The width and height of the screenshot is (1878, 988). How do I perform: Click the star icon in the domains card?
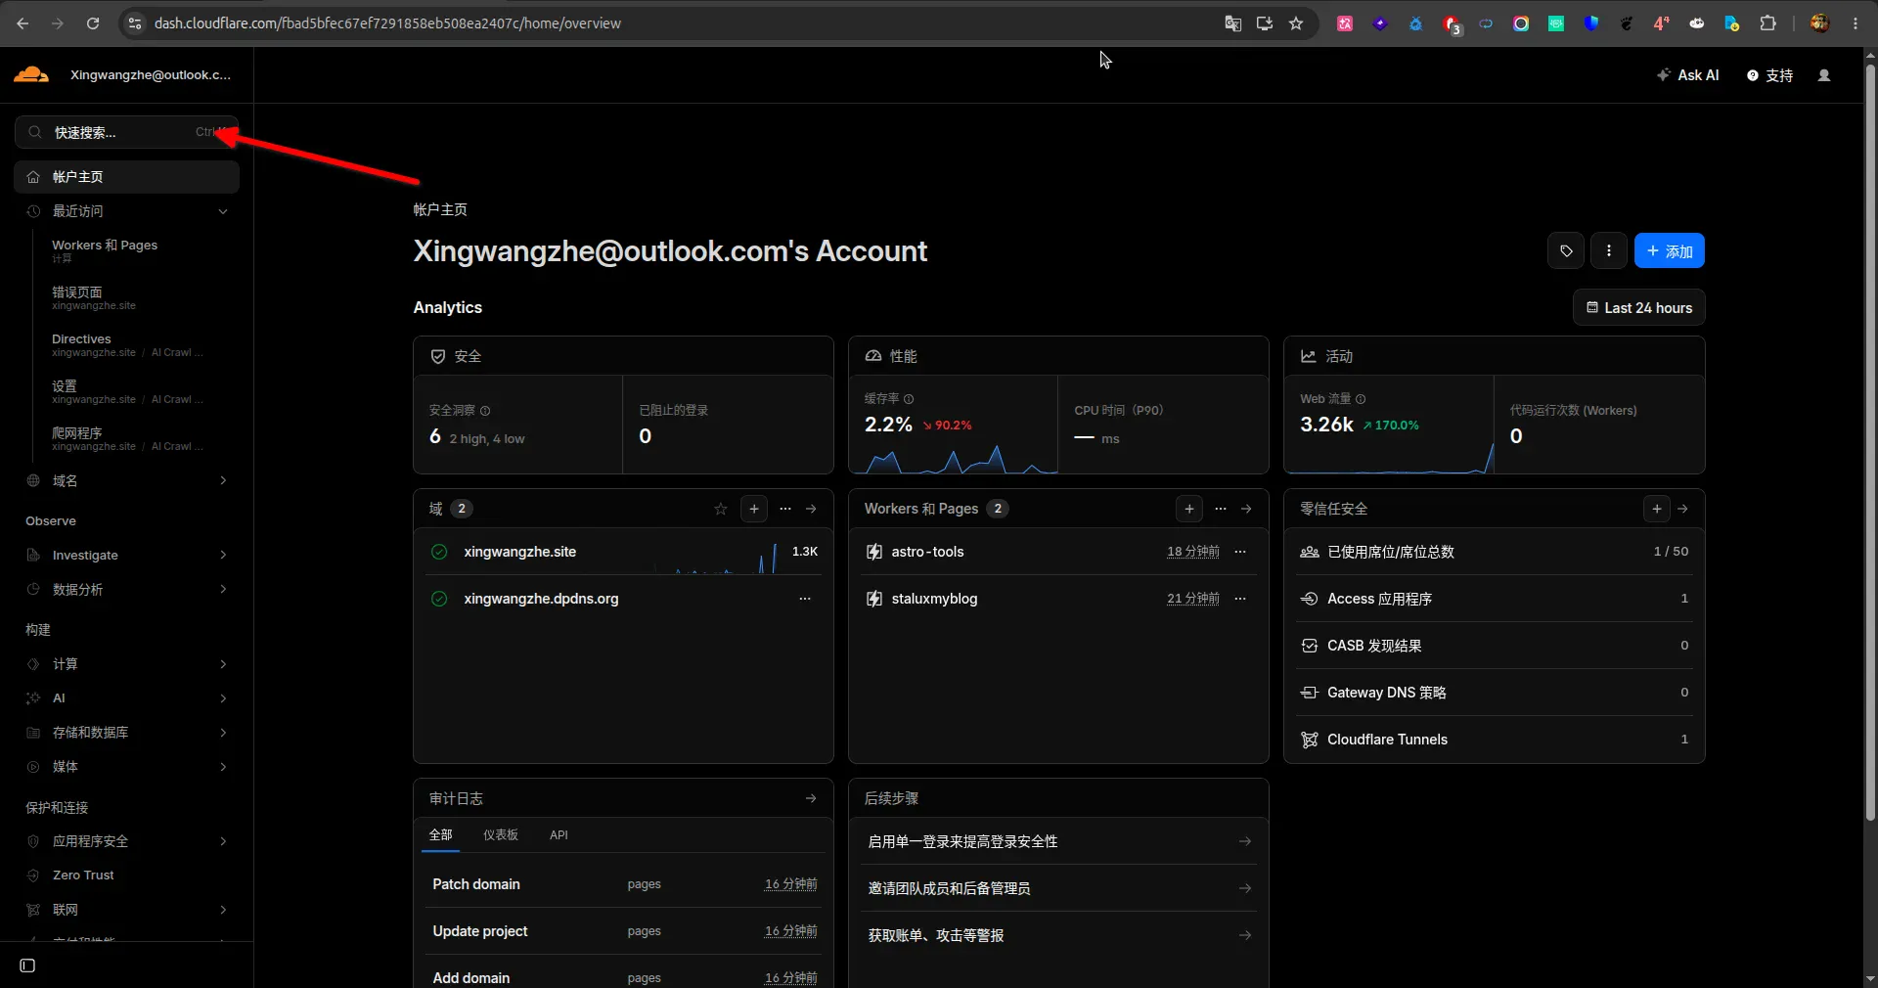[721, 509]
